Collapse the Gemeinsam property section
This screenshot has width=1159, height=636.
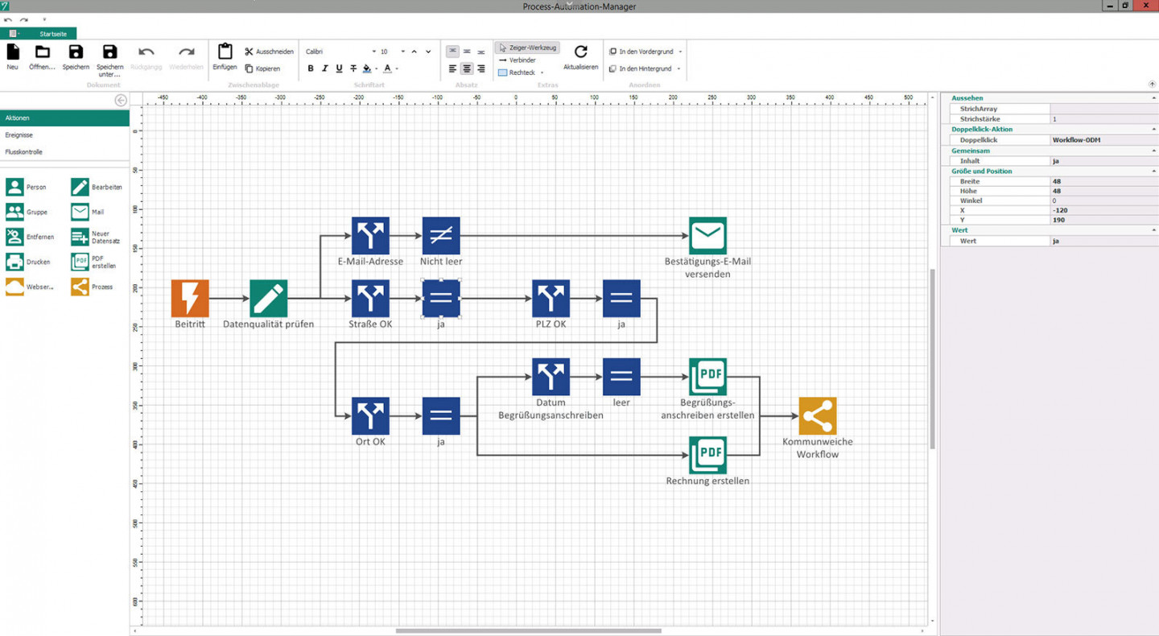(1153, 151)
